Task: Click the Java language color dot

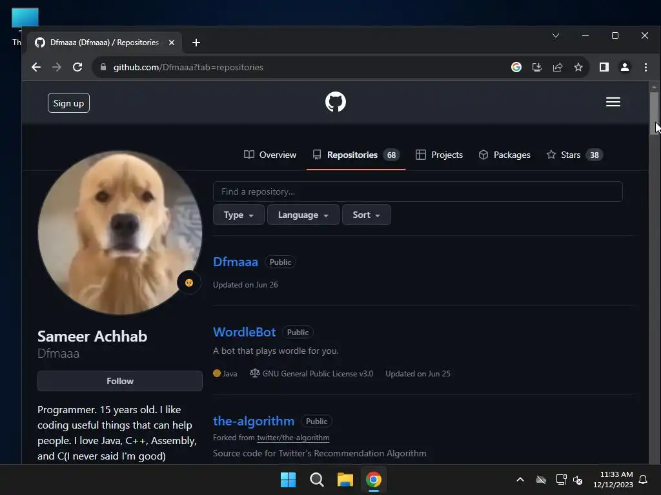Action: tap(217, 373)
